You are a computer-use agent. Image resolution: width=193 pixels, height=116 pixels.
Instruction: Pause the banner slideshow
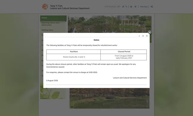[x=72, y=107]
